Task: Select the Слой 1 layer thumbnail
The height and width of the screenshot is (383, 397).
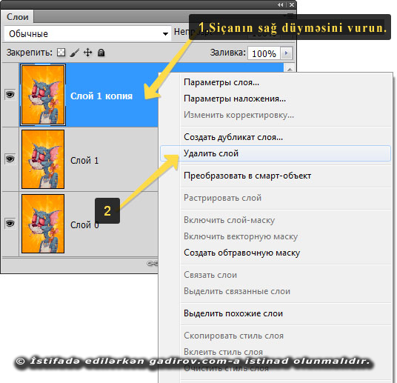Action: 43,159
